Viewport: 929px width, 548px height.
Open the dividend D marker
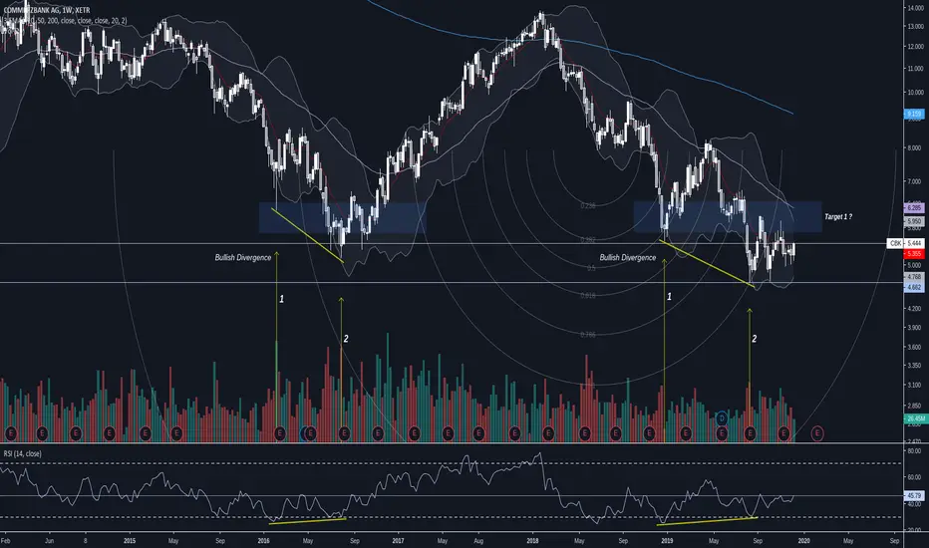(x=721, y=418)
